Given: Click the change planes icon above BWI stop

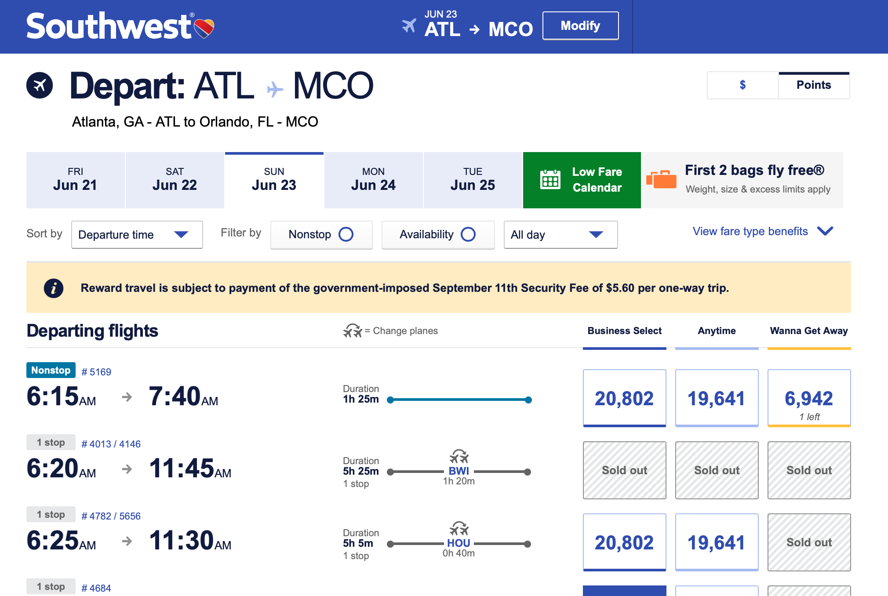Looking at the screenshot, I should pyautogui.click(x=459, y=455).
